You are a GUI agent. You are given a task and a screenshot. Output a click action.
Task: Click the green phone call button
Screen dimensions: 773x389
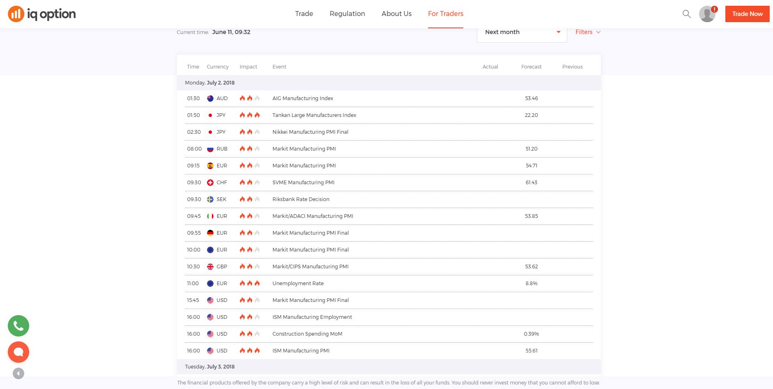[18, 326]
